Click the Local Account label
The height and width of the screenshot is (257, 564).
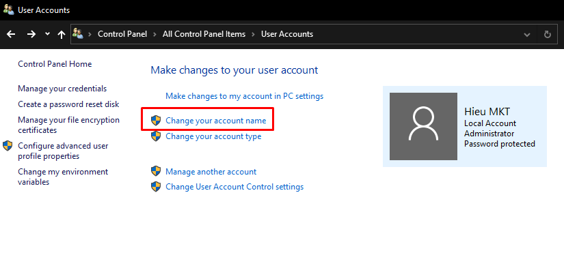point(490,123)
